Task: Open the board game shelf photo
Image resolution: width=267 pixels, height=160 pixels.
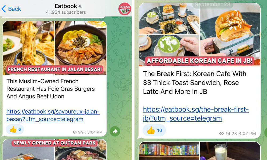Action: pyautogui.click(x=169, y=151)
